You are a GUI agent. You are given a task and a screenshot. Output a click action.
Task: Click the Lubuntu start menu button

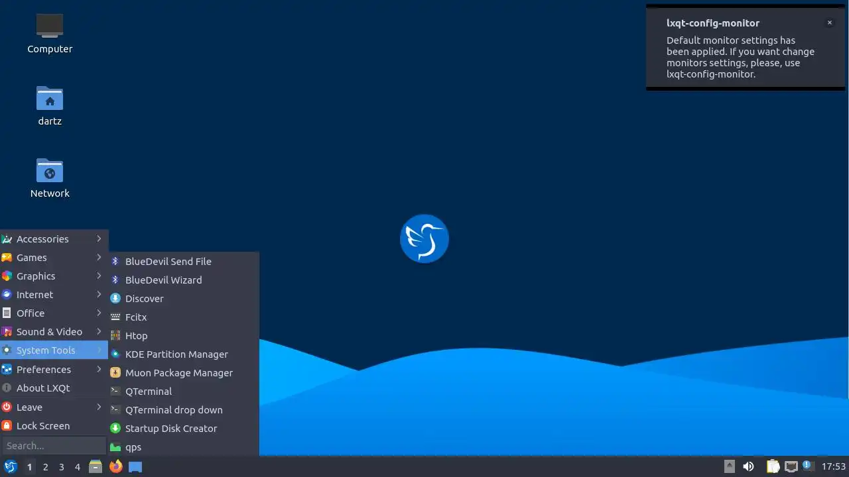click(10, 466)
